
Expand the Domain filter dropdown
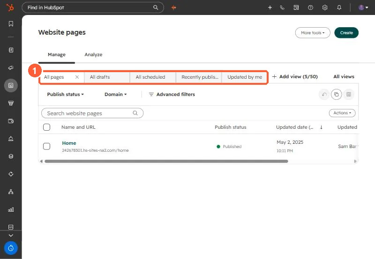pos(115,95)
